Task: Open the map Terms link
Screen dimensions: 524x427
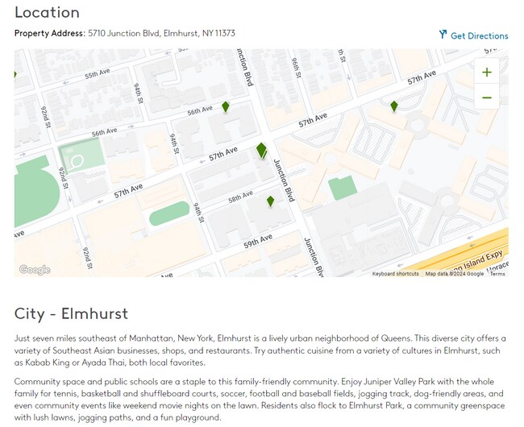Action: pyautogui.click(x=497, y=274)
